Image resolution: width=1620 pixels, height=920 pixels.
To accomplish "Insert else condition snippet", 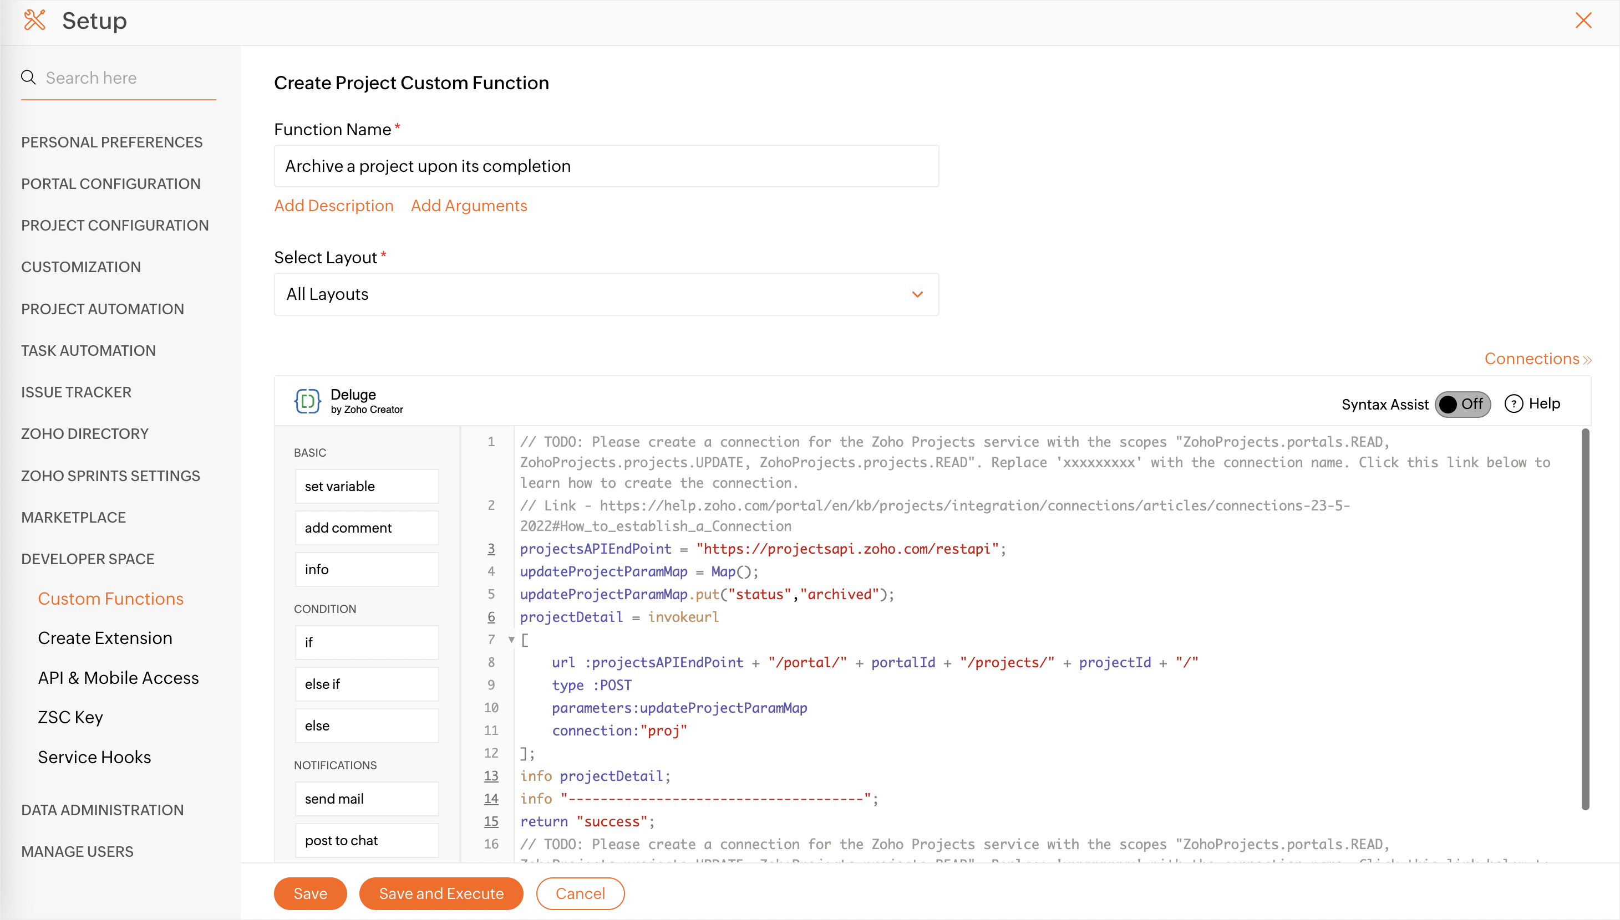I will click(x=367, y=726).
